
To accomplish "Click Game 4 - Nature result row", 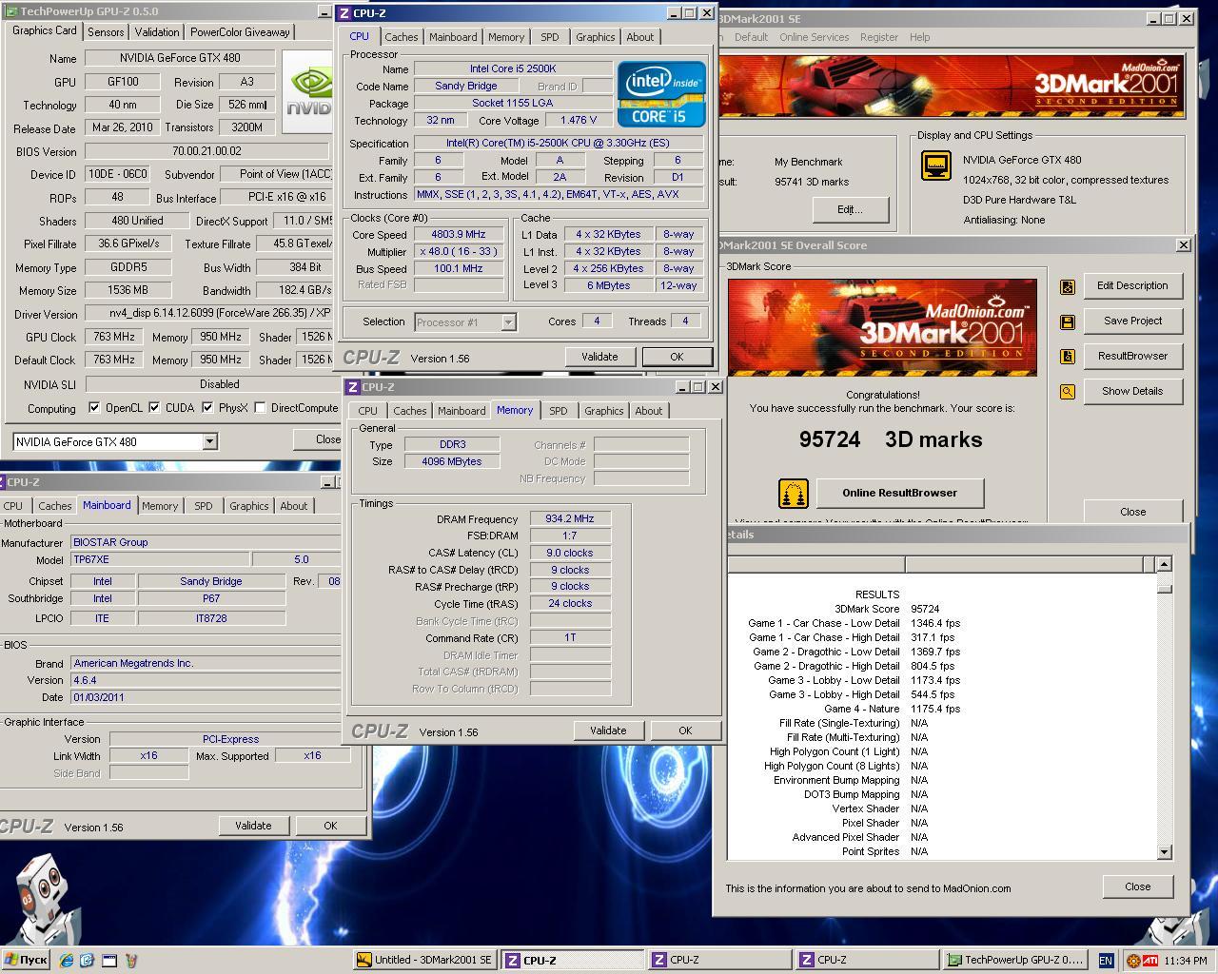I will point(855,709).
